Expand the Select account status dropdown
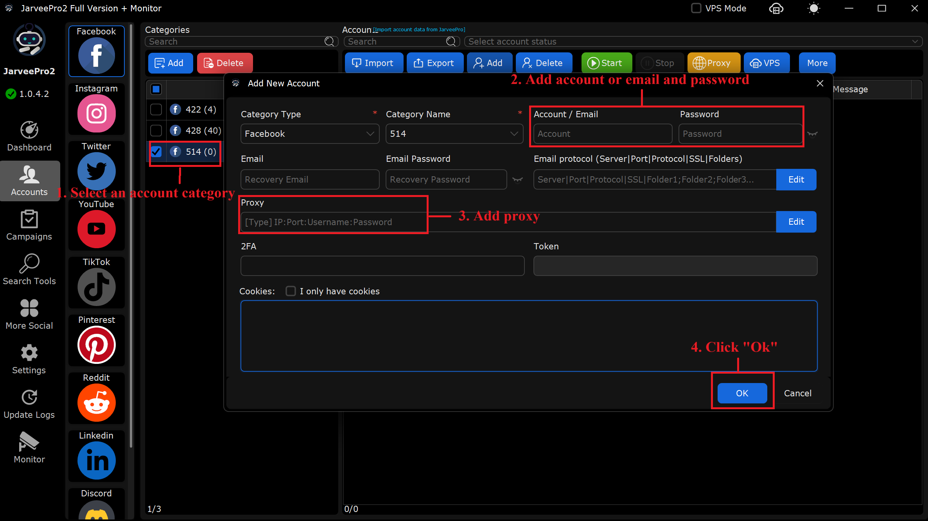The height and width of the screenshot is (521, 928). pos(693,41)
